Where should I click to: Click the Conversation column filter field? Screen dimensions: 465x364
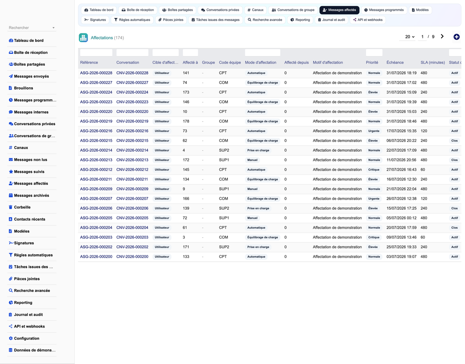coord(132,53)
